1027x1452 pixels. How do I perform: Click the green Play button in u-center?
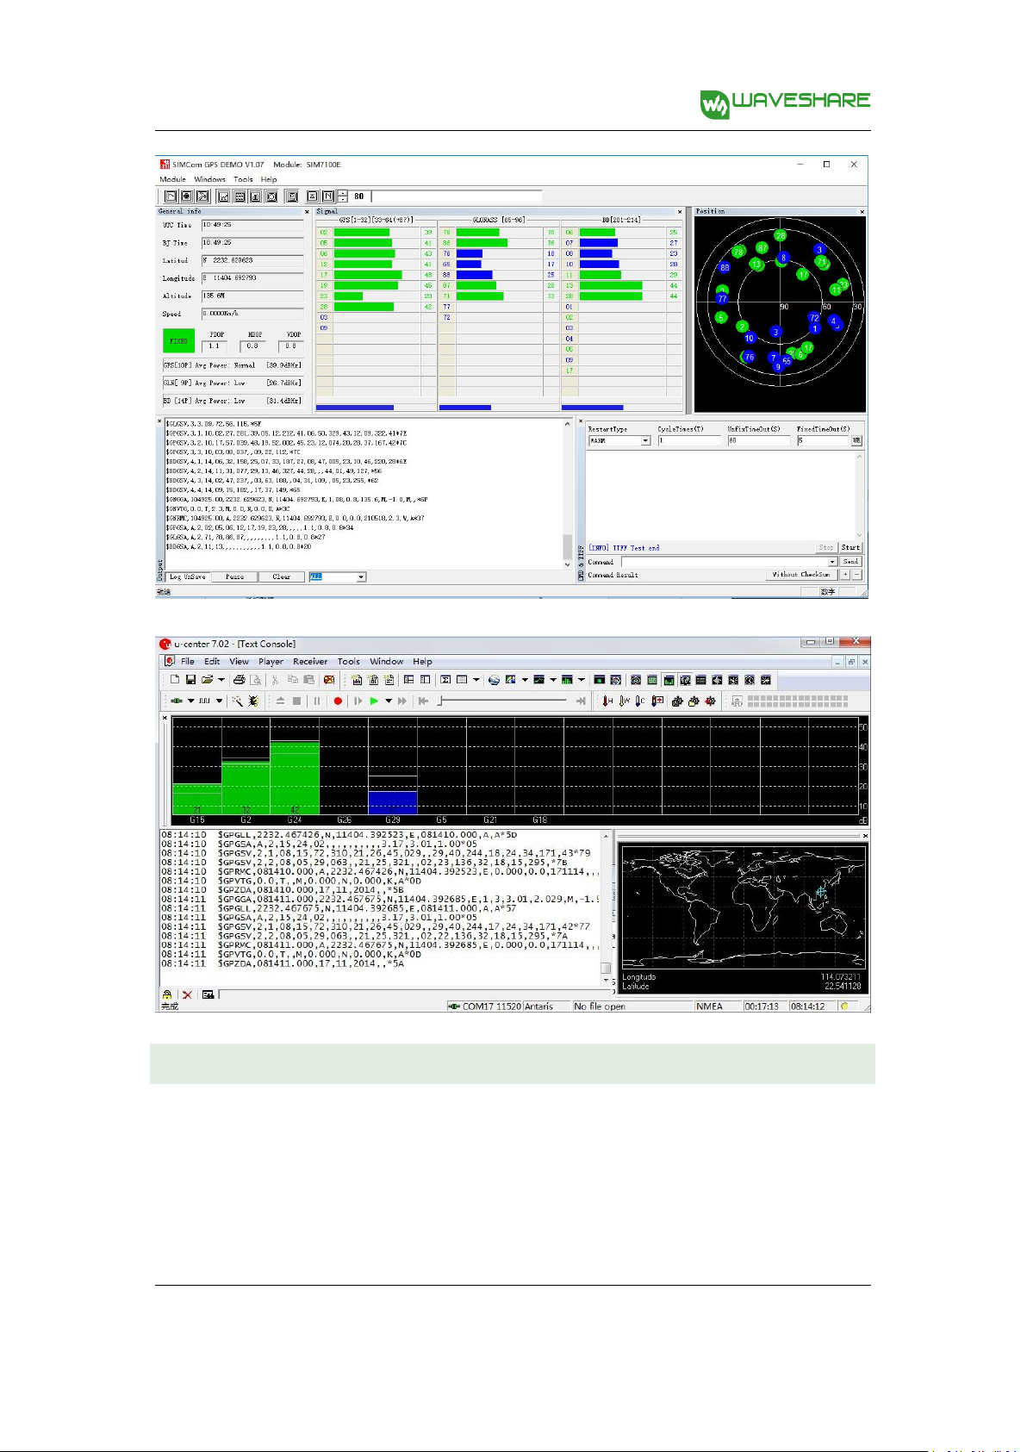click(374, 701)
